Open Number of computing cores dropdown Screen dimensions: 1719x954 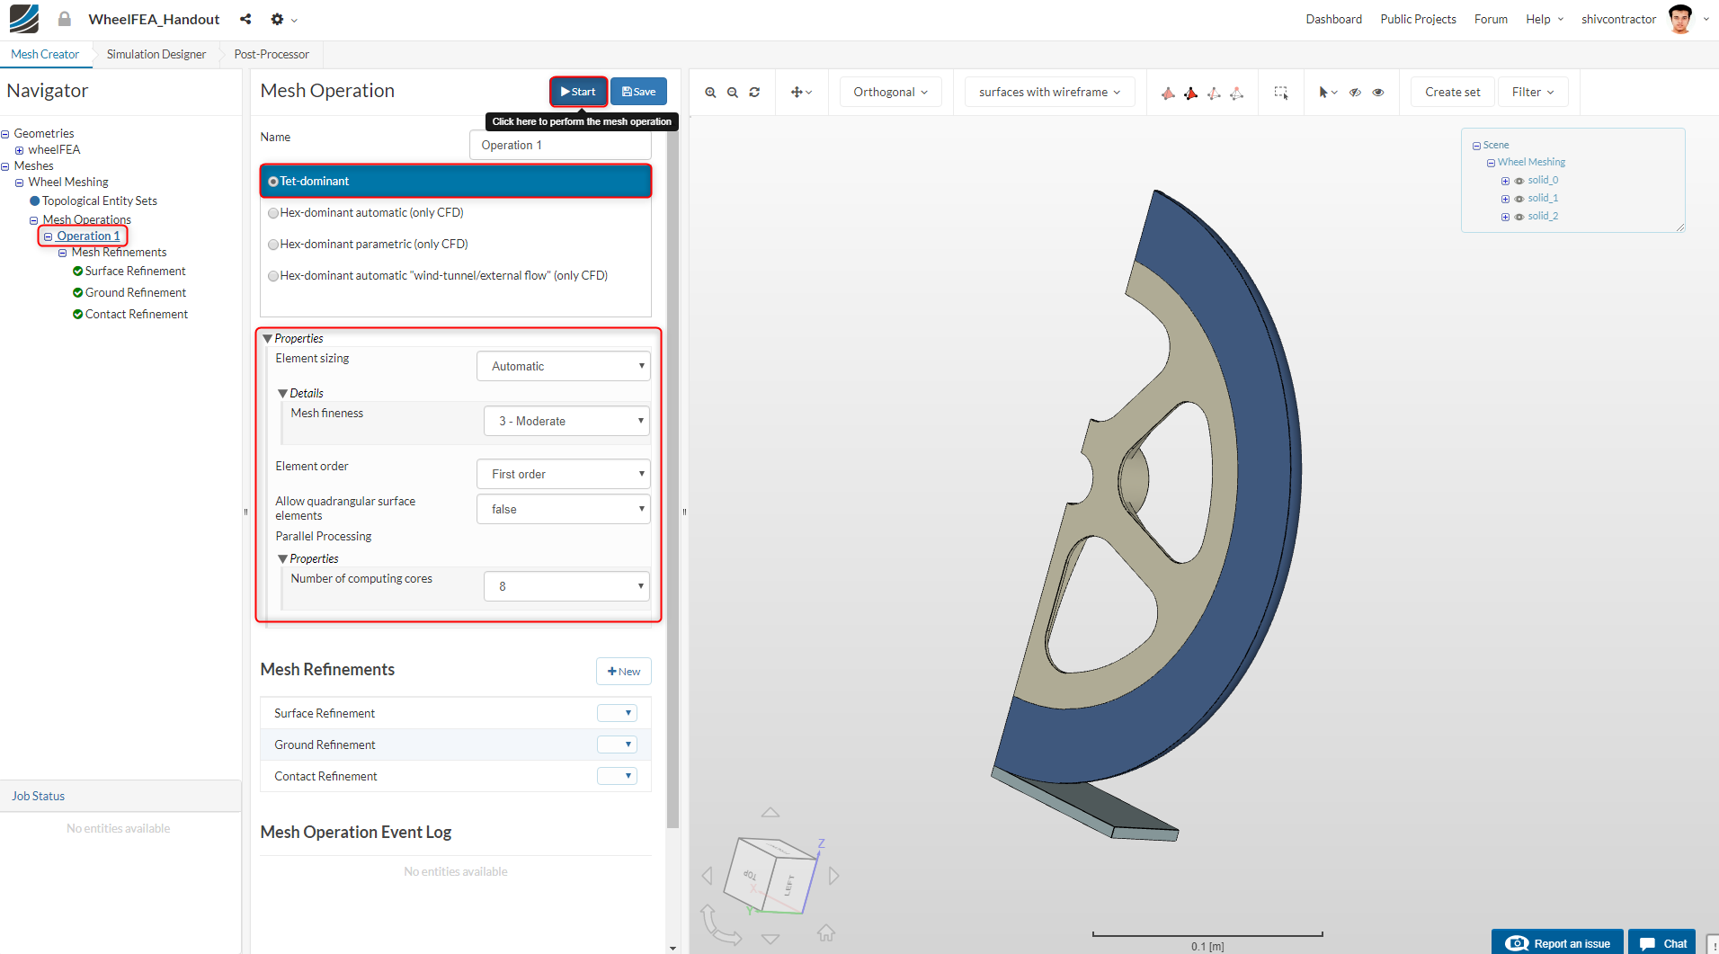(x=566, y=586)
